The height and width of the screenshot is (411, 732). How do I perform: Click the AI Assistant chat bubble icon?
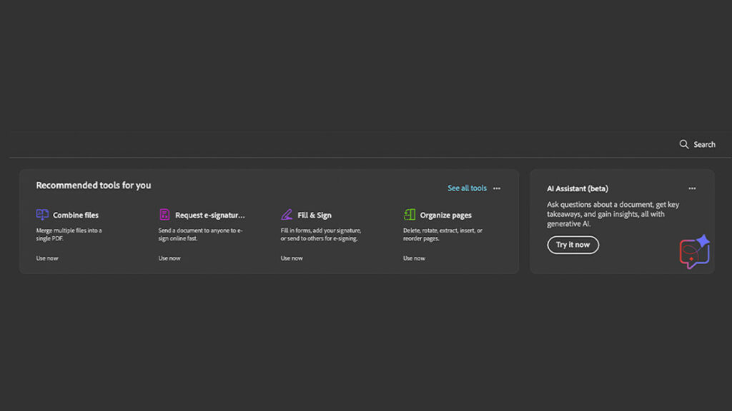[x=693, y=252]
